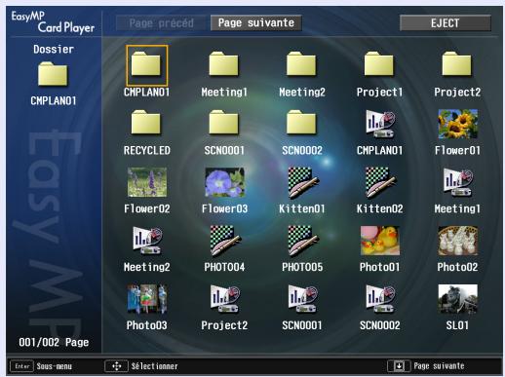Click the Page suivante button at top
Viewport: 505px width, 377px height.
coord(256,23)
